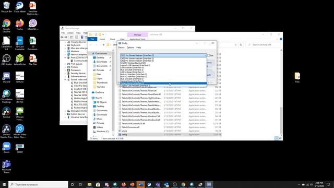Switch File Explorer to details view icon

[x=276, y=138]
